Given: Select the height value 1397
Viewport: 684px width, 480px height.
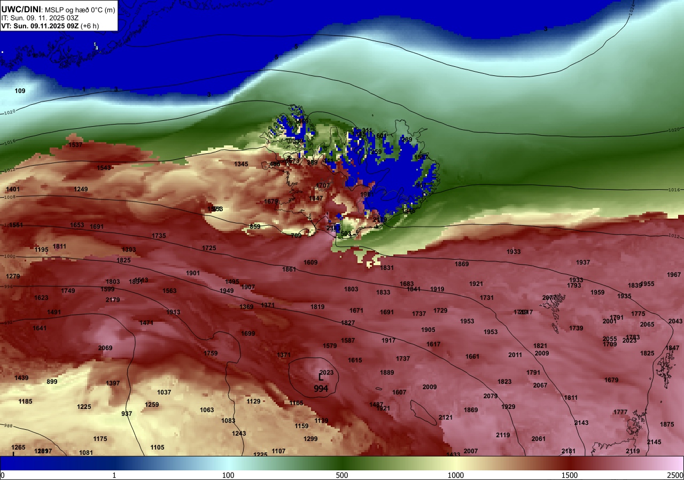Looking at the screenshot, I should click(x=113, y=383).
